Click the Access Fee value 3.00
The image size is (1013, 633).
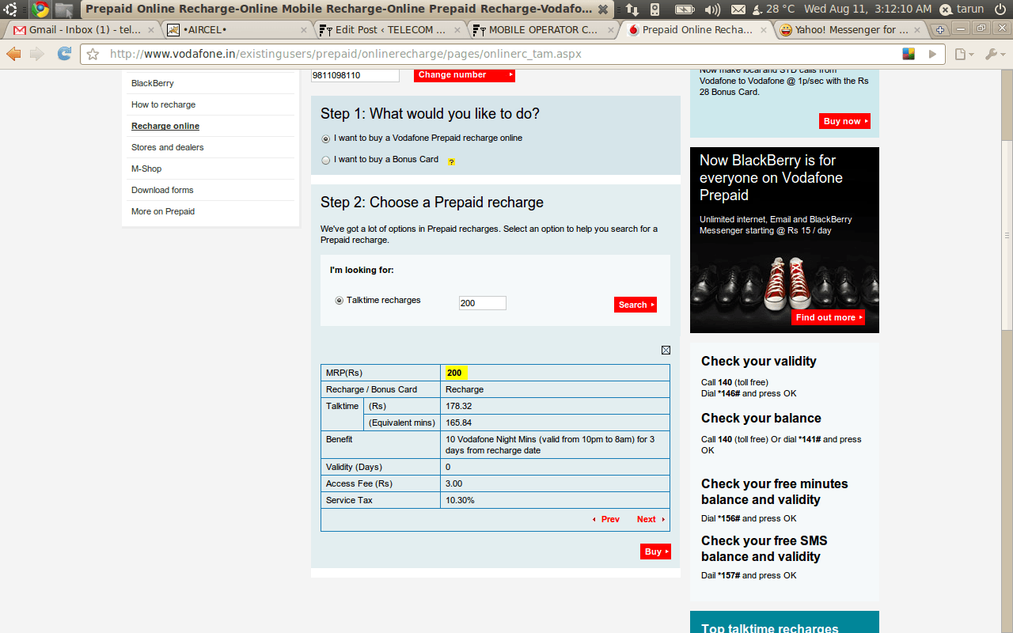point(453,483)
